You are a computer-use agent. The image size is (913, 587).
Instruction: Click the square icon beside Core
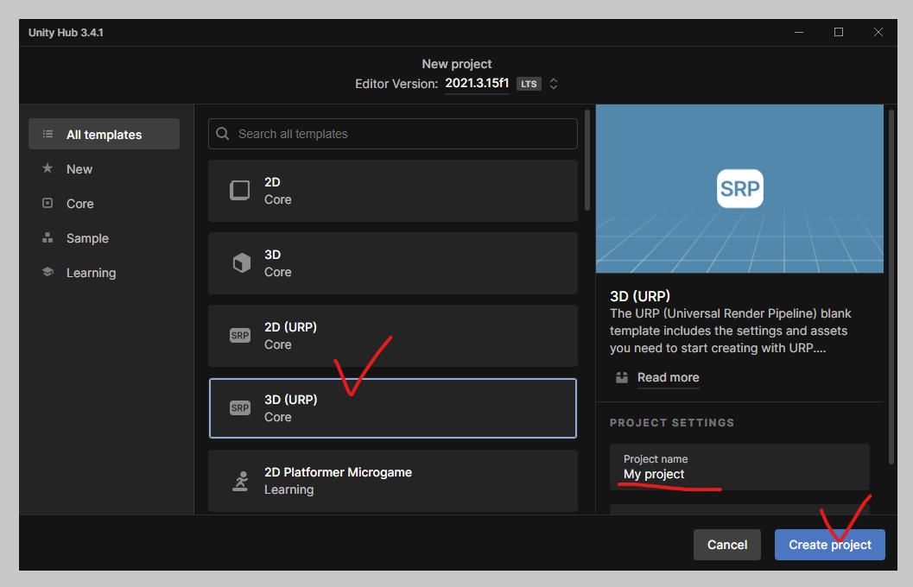point(48,203)
